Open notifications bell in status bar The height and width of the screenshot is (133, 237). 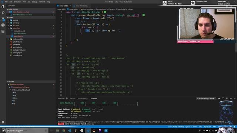pyautogui.click(x=234, y=127)
